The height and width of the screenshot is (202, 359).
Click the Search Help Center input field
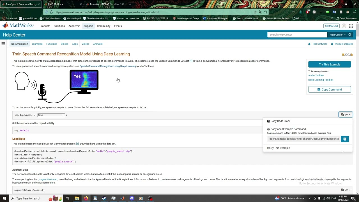[x=297, y=35]
